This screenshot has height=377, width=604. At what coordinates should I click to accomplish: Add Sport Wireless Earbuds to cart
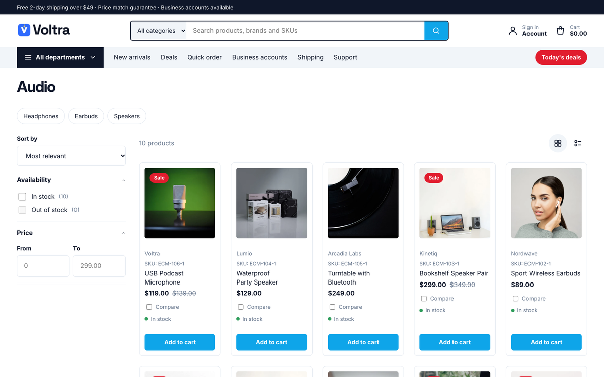(547, 342)
